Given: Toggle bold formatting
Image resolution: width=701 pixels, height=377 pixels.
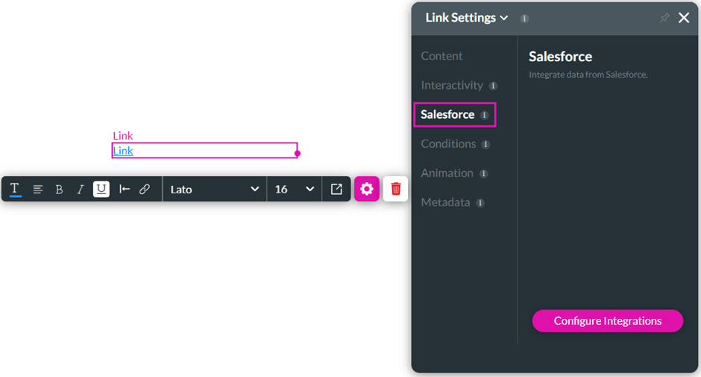Looking at the screenshot, I should [x=59, y=190].
